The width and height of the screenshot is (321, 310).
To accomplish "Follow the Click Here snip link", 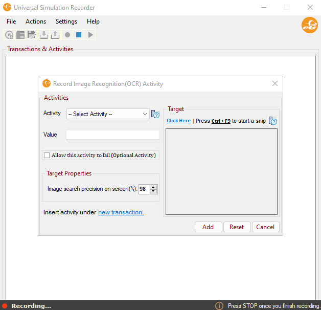I will pos(178,121).
